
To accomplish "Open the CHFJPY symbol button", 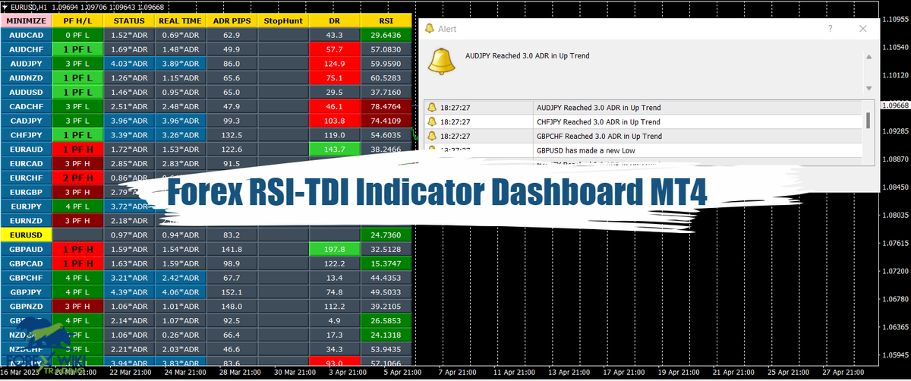I will coord(26,135).
